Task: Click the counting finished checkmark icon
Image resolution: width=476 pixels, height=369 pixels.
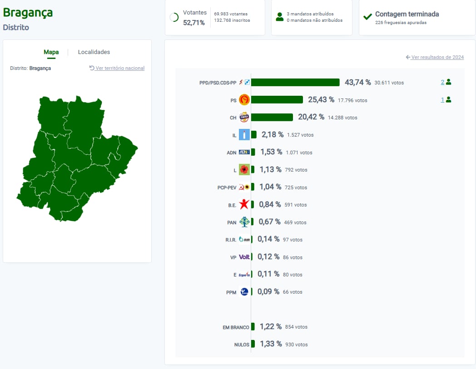Action: (368, 17)
